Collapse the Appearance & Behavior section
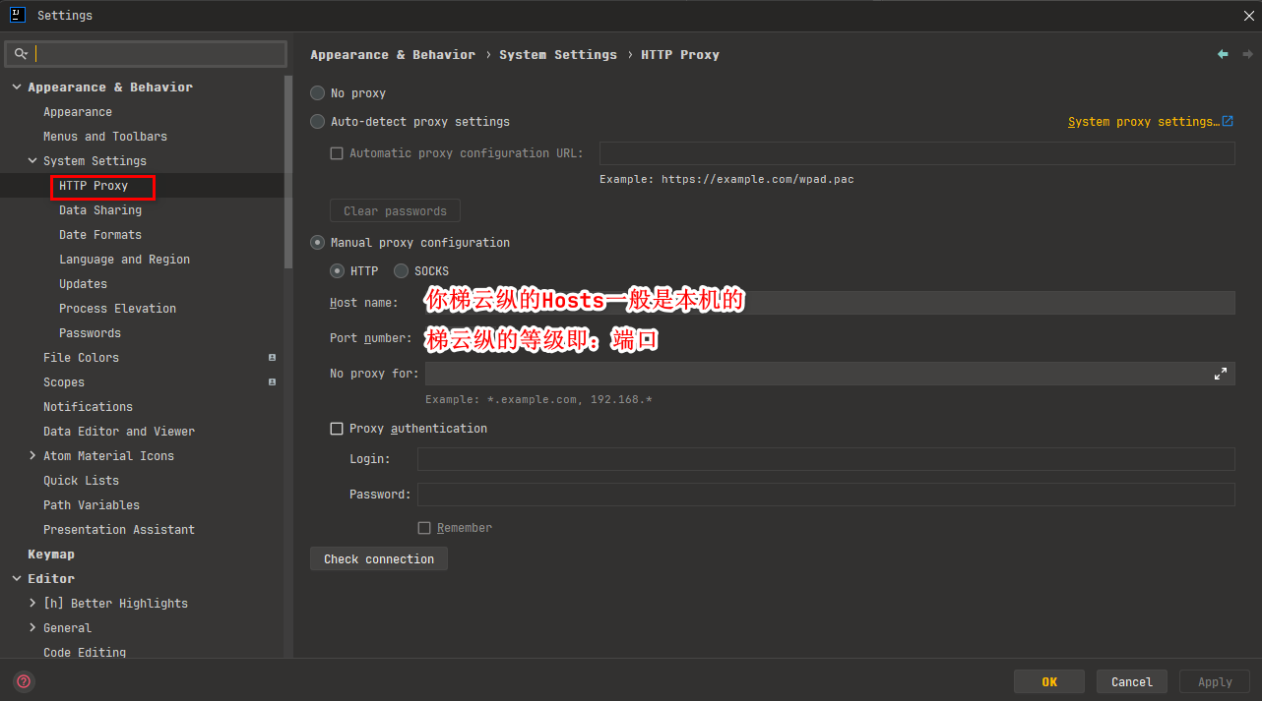 coord(16,88)
